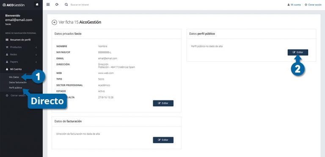Click the grid icon beside Resumen de perfil
Screen dimensions: 325x157
pos(7,40)
